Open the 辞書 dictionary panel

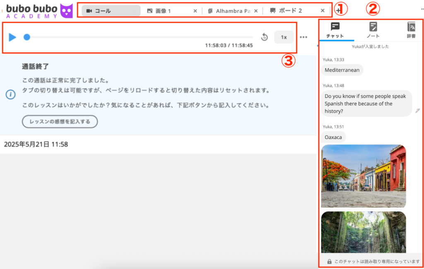tap(411, 30)
